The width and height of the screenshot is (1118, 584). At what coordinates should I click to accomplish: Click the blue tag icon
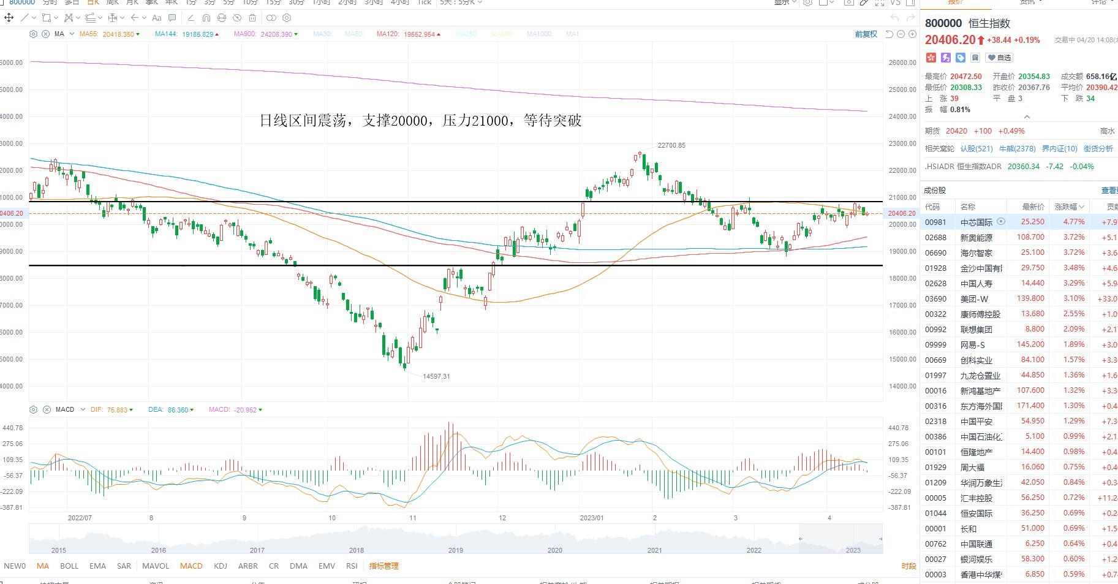[x=961, y=58]
